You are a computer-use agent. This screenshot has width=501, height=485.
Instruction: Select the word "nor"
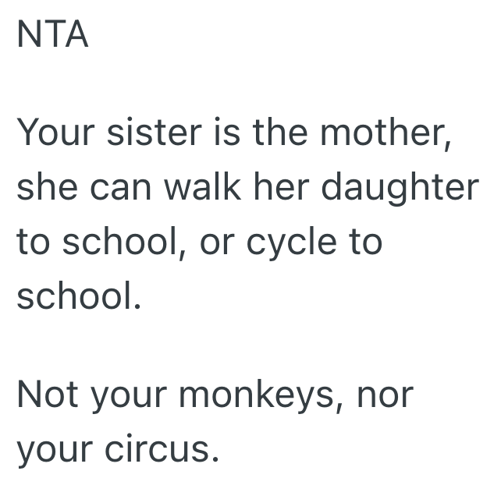coord(384,395)
